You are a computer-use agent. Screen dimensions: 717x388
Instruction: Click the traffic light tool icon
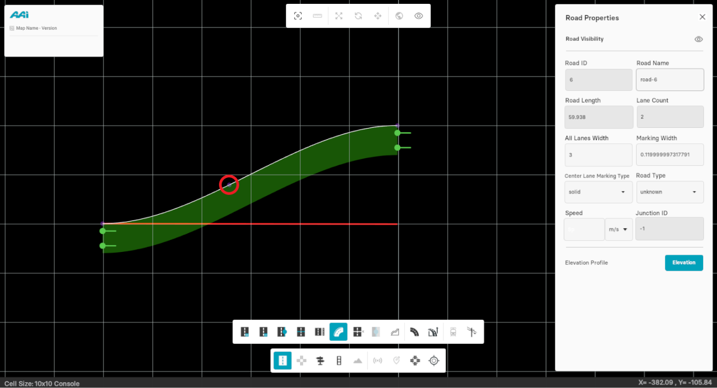click(339, 361)
